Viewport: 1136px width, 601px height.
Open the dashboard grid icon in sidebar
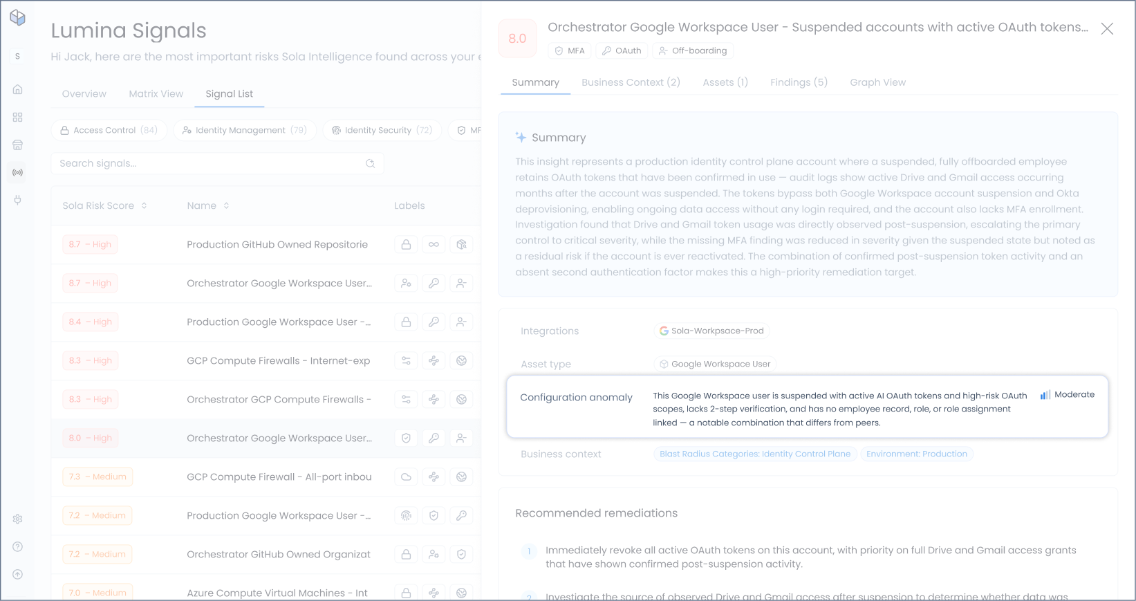[x=18, y=118]
